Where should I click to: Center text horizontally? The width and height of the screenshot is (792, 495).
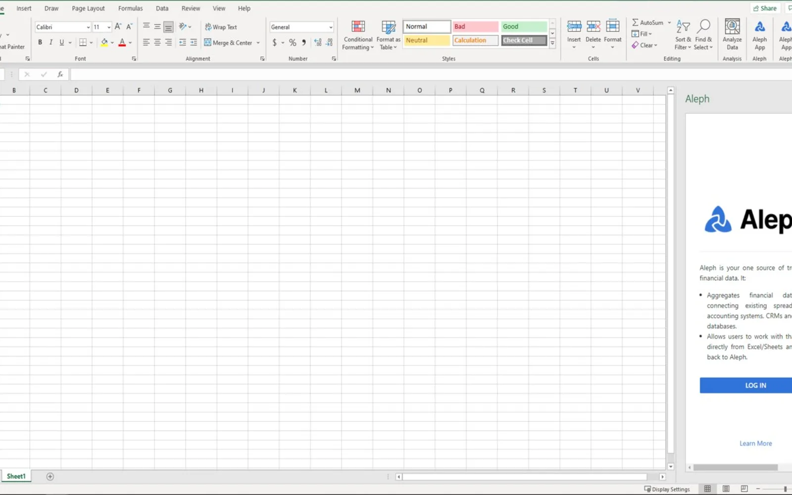coord(157,43)
